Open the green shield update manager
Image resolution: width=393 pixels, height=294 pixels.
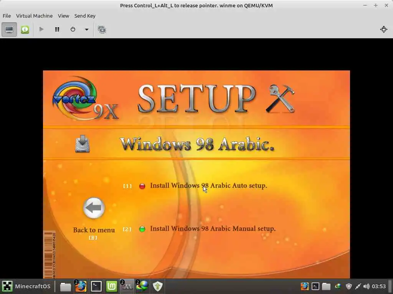point(158,286)
